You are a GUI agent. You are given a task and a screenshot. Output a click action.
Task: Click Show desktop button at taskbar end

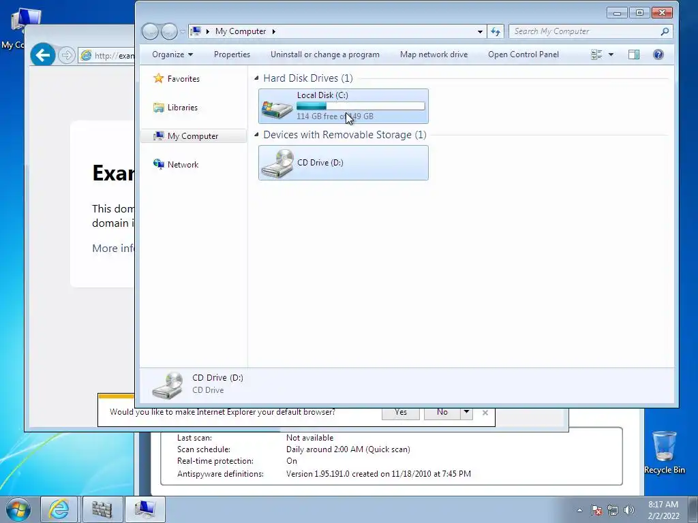click(x=693, y=509)
